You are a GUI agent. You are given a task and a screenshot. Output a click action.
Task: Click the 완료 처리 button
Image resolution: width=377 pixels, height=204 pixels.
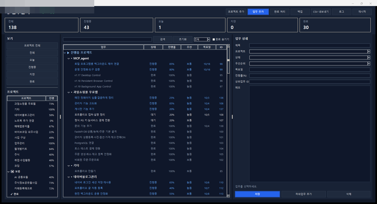[280, 12]
